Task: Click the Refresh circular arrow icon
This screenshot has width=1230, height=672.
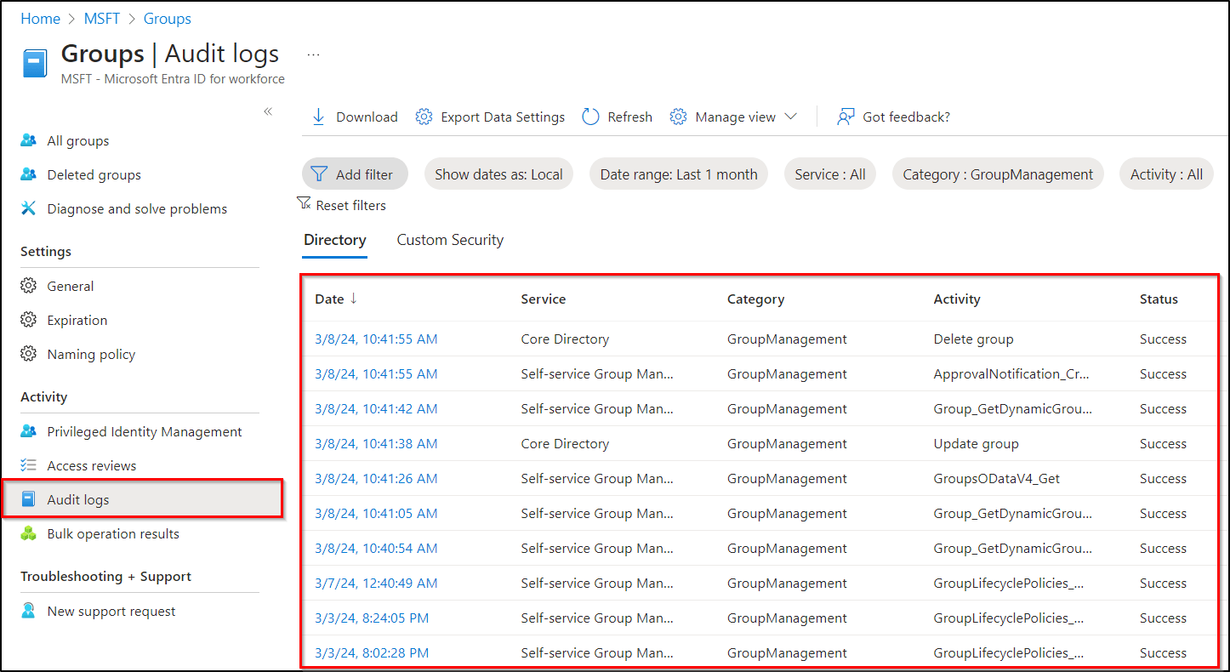Action: coord(590,117)
